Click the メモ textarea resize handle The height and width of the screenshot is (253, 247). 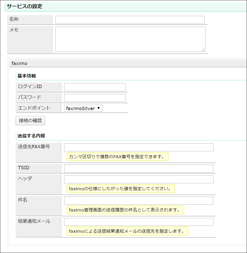coord(203,50)
